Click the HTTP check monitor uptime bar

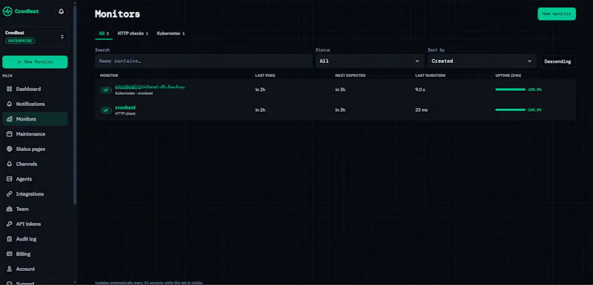click(x=510, y=110)
